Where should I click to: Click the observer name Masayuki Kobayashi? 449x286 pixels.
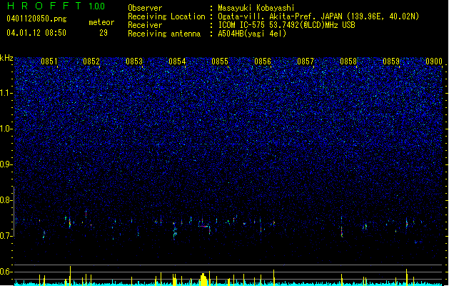coord(256,8)
